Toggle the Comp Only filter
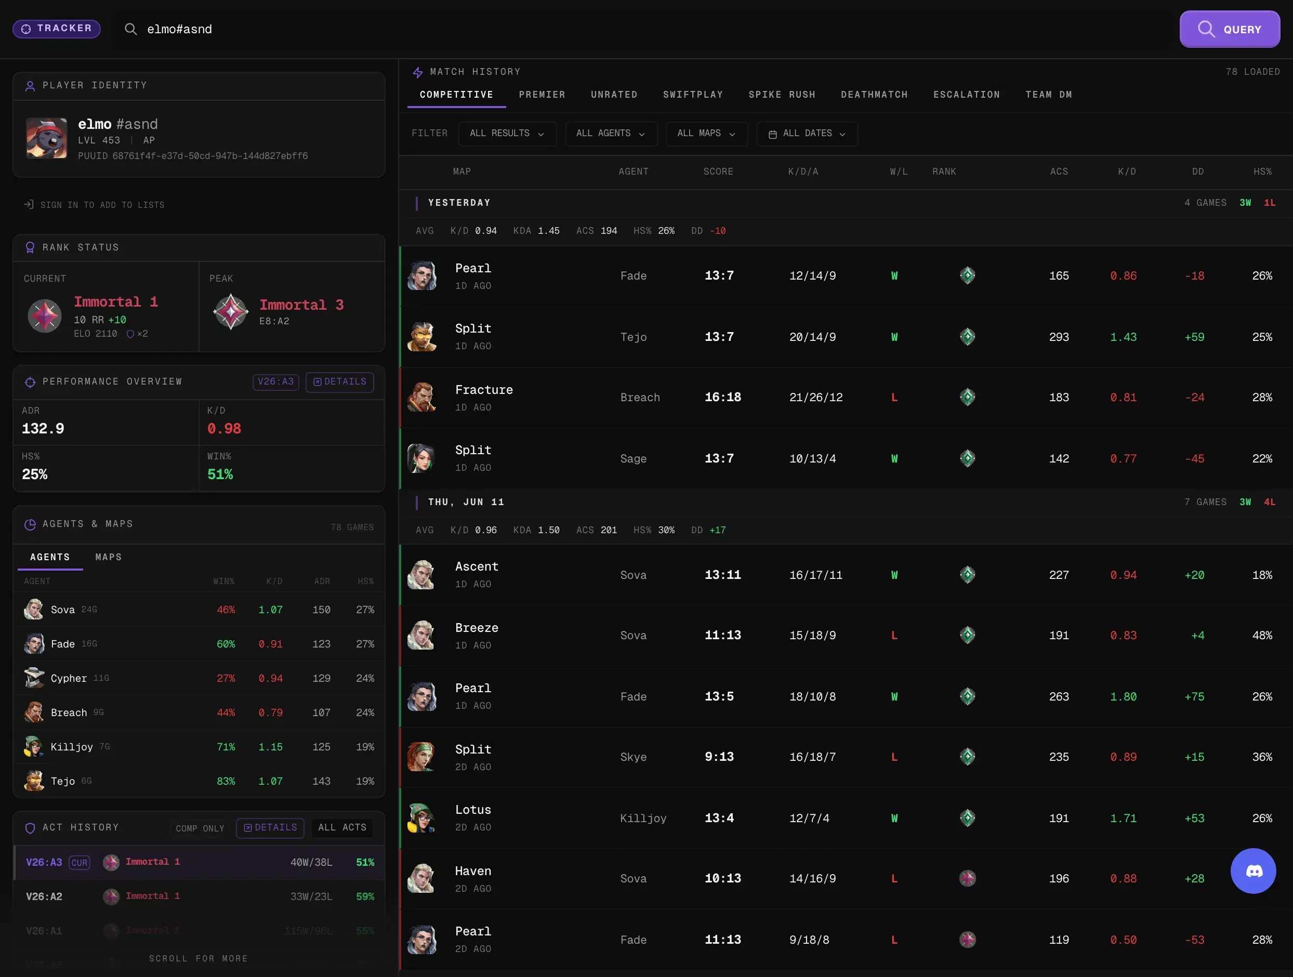 point(200,828)
